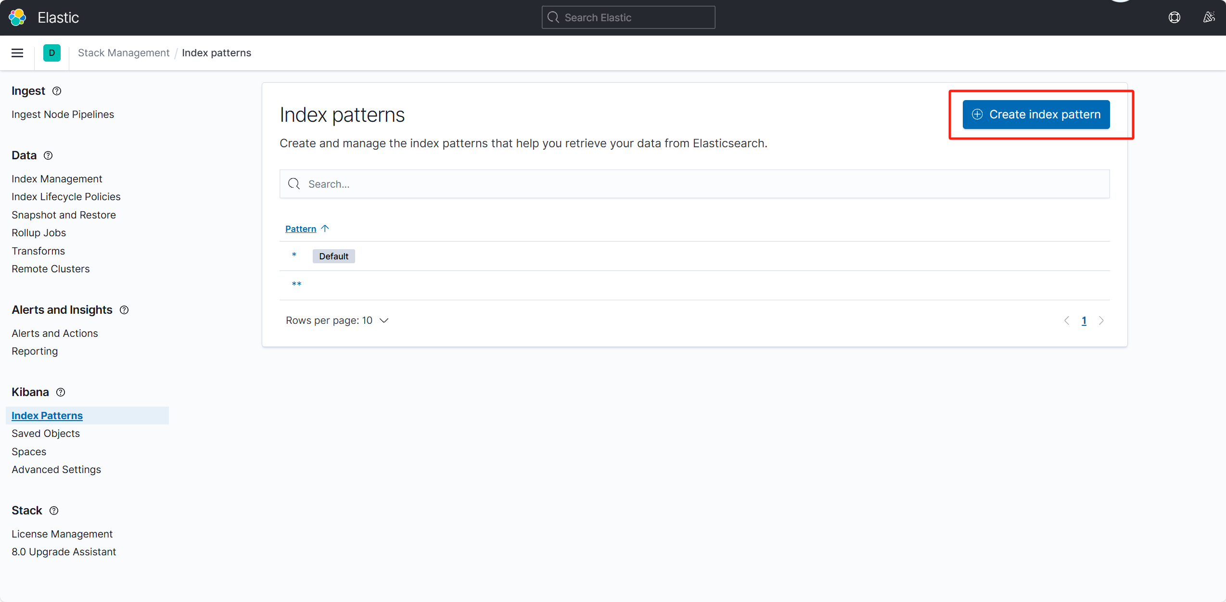Sort by the Pattern column header
Image resolution: width=1226 pixels, height=602 pixels.
click(x=301, y=229)
